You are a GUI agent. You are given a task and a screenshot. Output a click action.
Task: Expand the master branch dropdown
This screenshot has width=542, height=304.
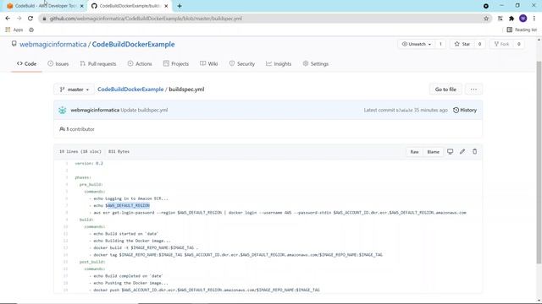(74, 90)
